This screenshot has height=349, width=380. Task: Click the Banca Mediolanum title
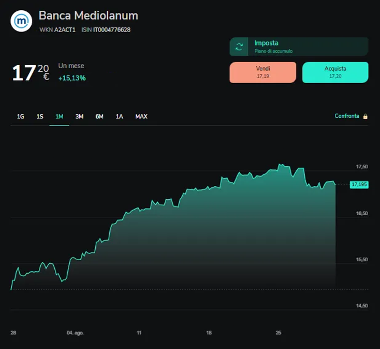[89, 15]
